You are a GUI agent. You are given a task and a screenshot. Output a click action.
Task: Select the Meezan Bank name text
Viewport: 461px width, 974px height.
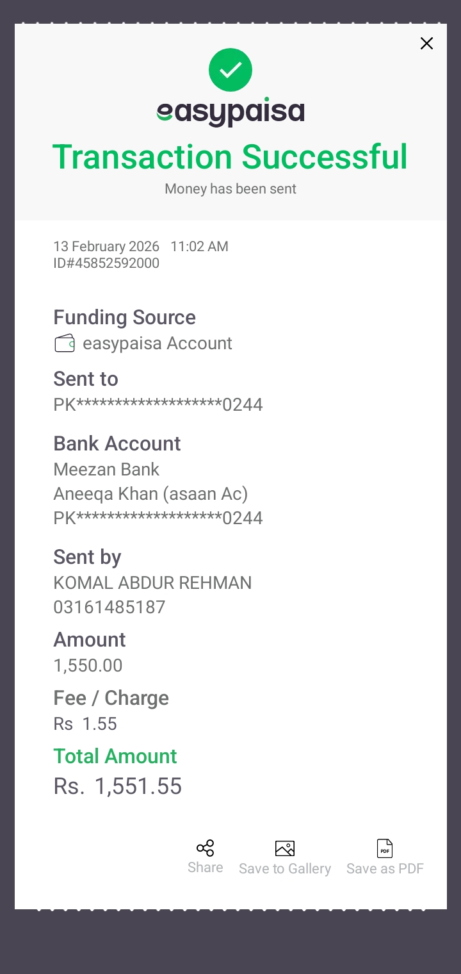(106, 470)
